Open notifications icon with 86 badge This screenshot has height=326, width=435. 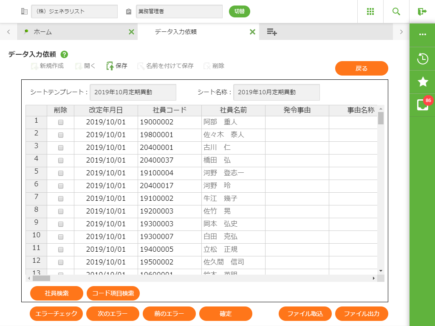tap(422, 105)
